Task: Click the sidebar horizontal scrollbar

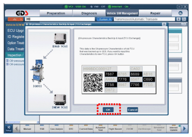Action: tap(23, 122)
